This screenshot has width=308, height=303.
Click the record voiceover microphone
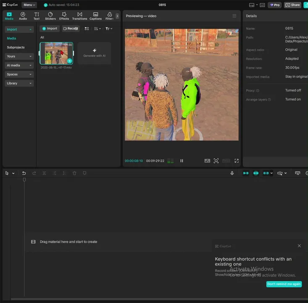(232, 173)
